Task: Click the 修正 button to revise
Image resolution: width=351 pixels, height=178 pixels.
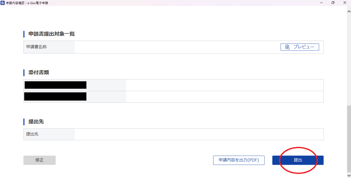Action: pyautogui.click(x=39, y=160)
